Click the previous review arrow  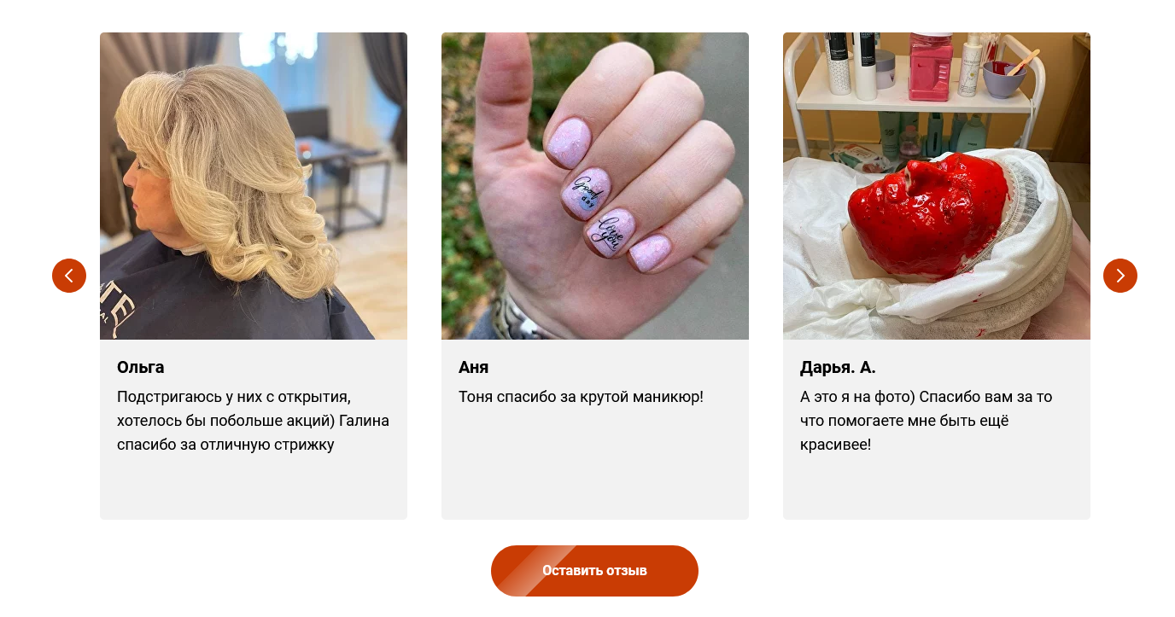tap(69, 276)
